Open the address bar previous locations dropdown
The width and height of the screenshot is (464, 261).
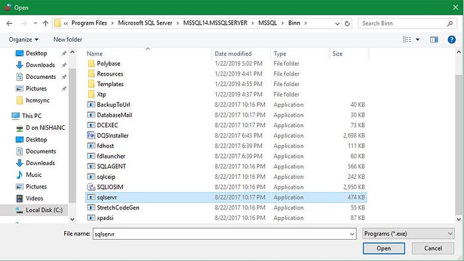click(x=337, y=24)
